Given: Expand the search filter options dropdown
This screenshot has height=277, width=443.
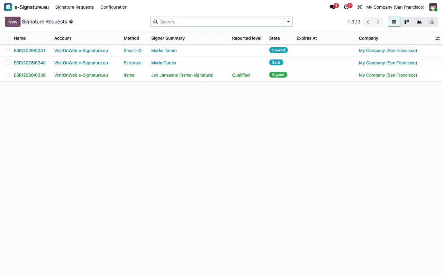Looking at the screenshot, I should click(x=288, y=22).
